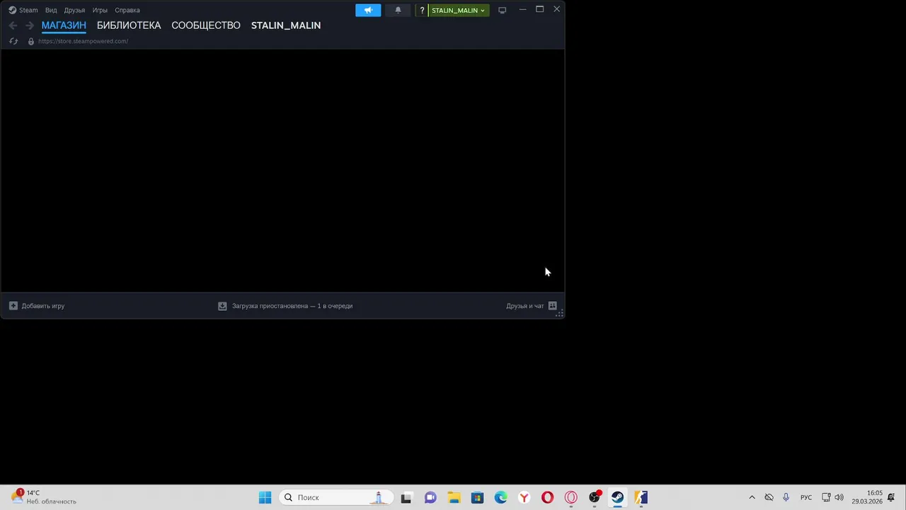Expand the STALIN_MALIN account dropdown

[459, 10]
